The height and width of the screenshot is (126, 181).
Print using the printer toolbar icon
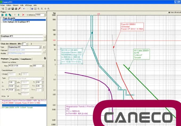pyautogui.click(x=16, y=9)
